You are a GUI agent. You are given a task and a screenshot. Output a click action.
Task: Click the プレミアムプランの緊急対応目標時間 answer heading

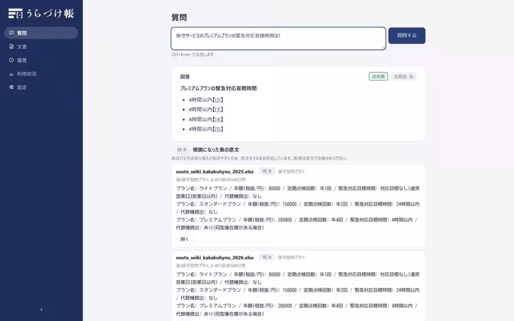pos(218,89)
